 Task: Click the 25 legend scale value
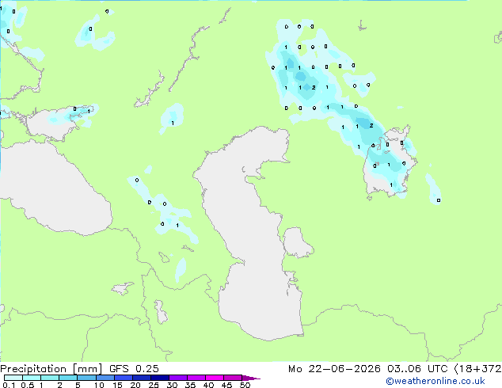154,385
